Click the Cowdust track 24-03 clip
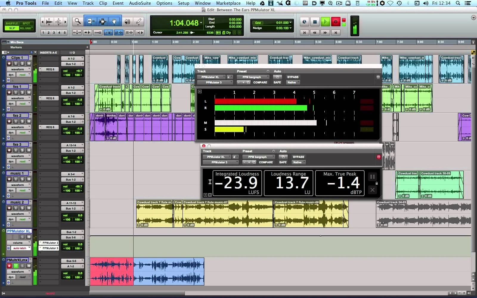477x298 pixels. click(424, 214)
